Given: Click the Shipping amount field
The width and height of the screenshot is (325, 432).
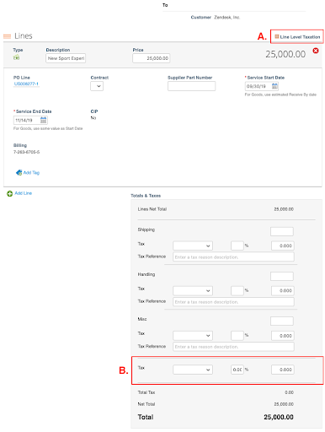Looking at the screenshot, I should tap(282, 231).
